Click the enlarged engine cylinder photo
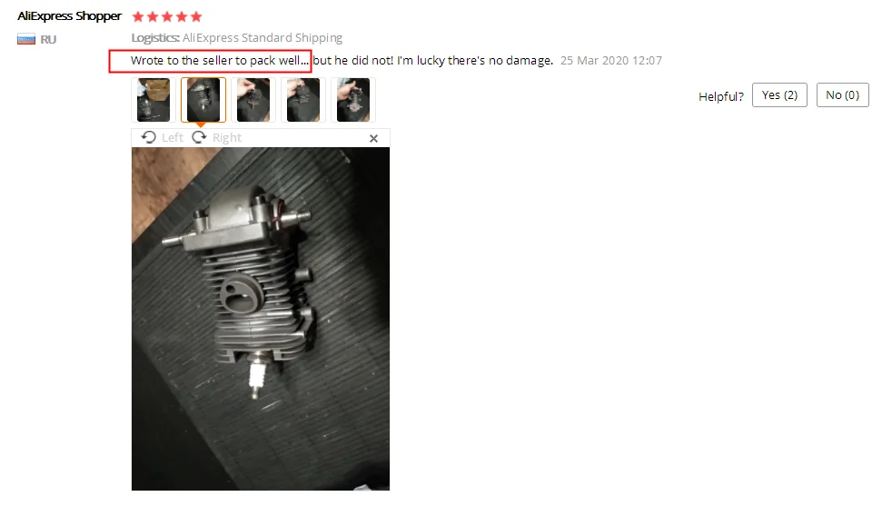The width and height of the screenshot is (882, 506). click(261, 319)
